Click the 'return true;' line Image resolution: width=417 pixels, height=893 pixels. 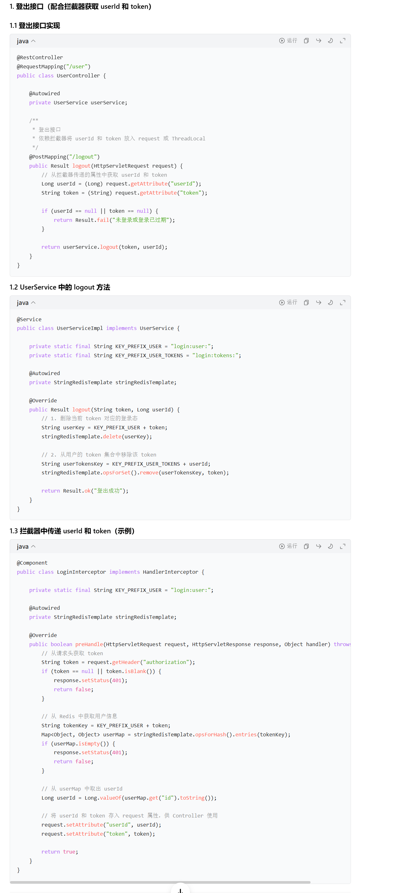[x=59, y=852]
